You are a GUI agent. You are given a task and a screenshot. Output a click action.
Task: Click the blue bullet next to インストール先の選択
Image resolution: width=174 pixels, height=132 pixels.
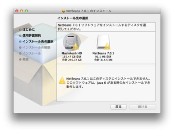click(x=20, y=42)
